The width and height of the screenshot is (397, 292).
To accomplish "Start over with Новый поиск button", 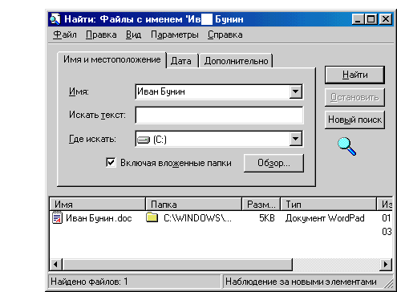I will click(x=354, y=120).
